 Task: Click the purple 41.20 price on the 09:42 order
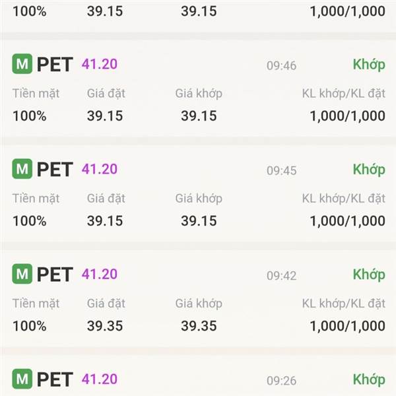(99, 274)
